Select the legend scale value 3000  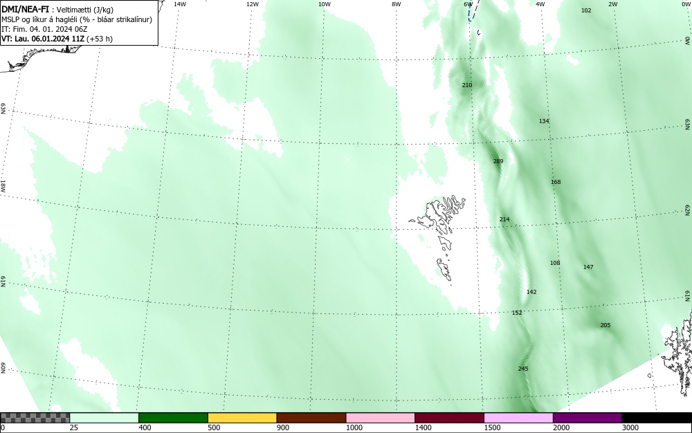click(630, 427)
